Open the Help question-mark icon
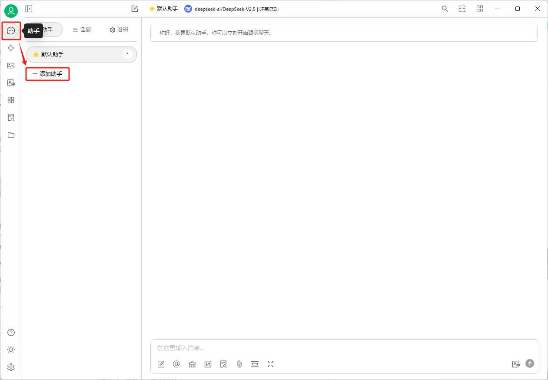Viewport: 548px width, 380px height. (x=11, y=333)
